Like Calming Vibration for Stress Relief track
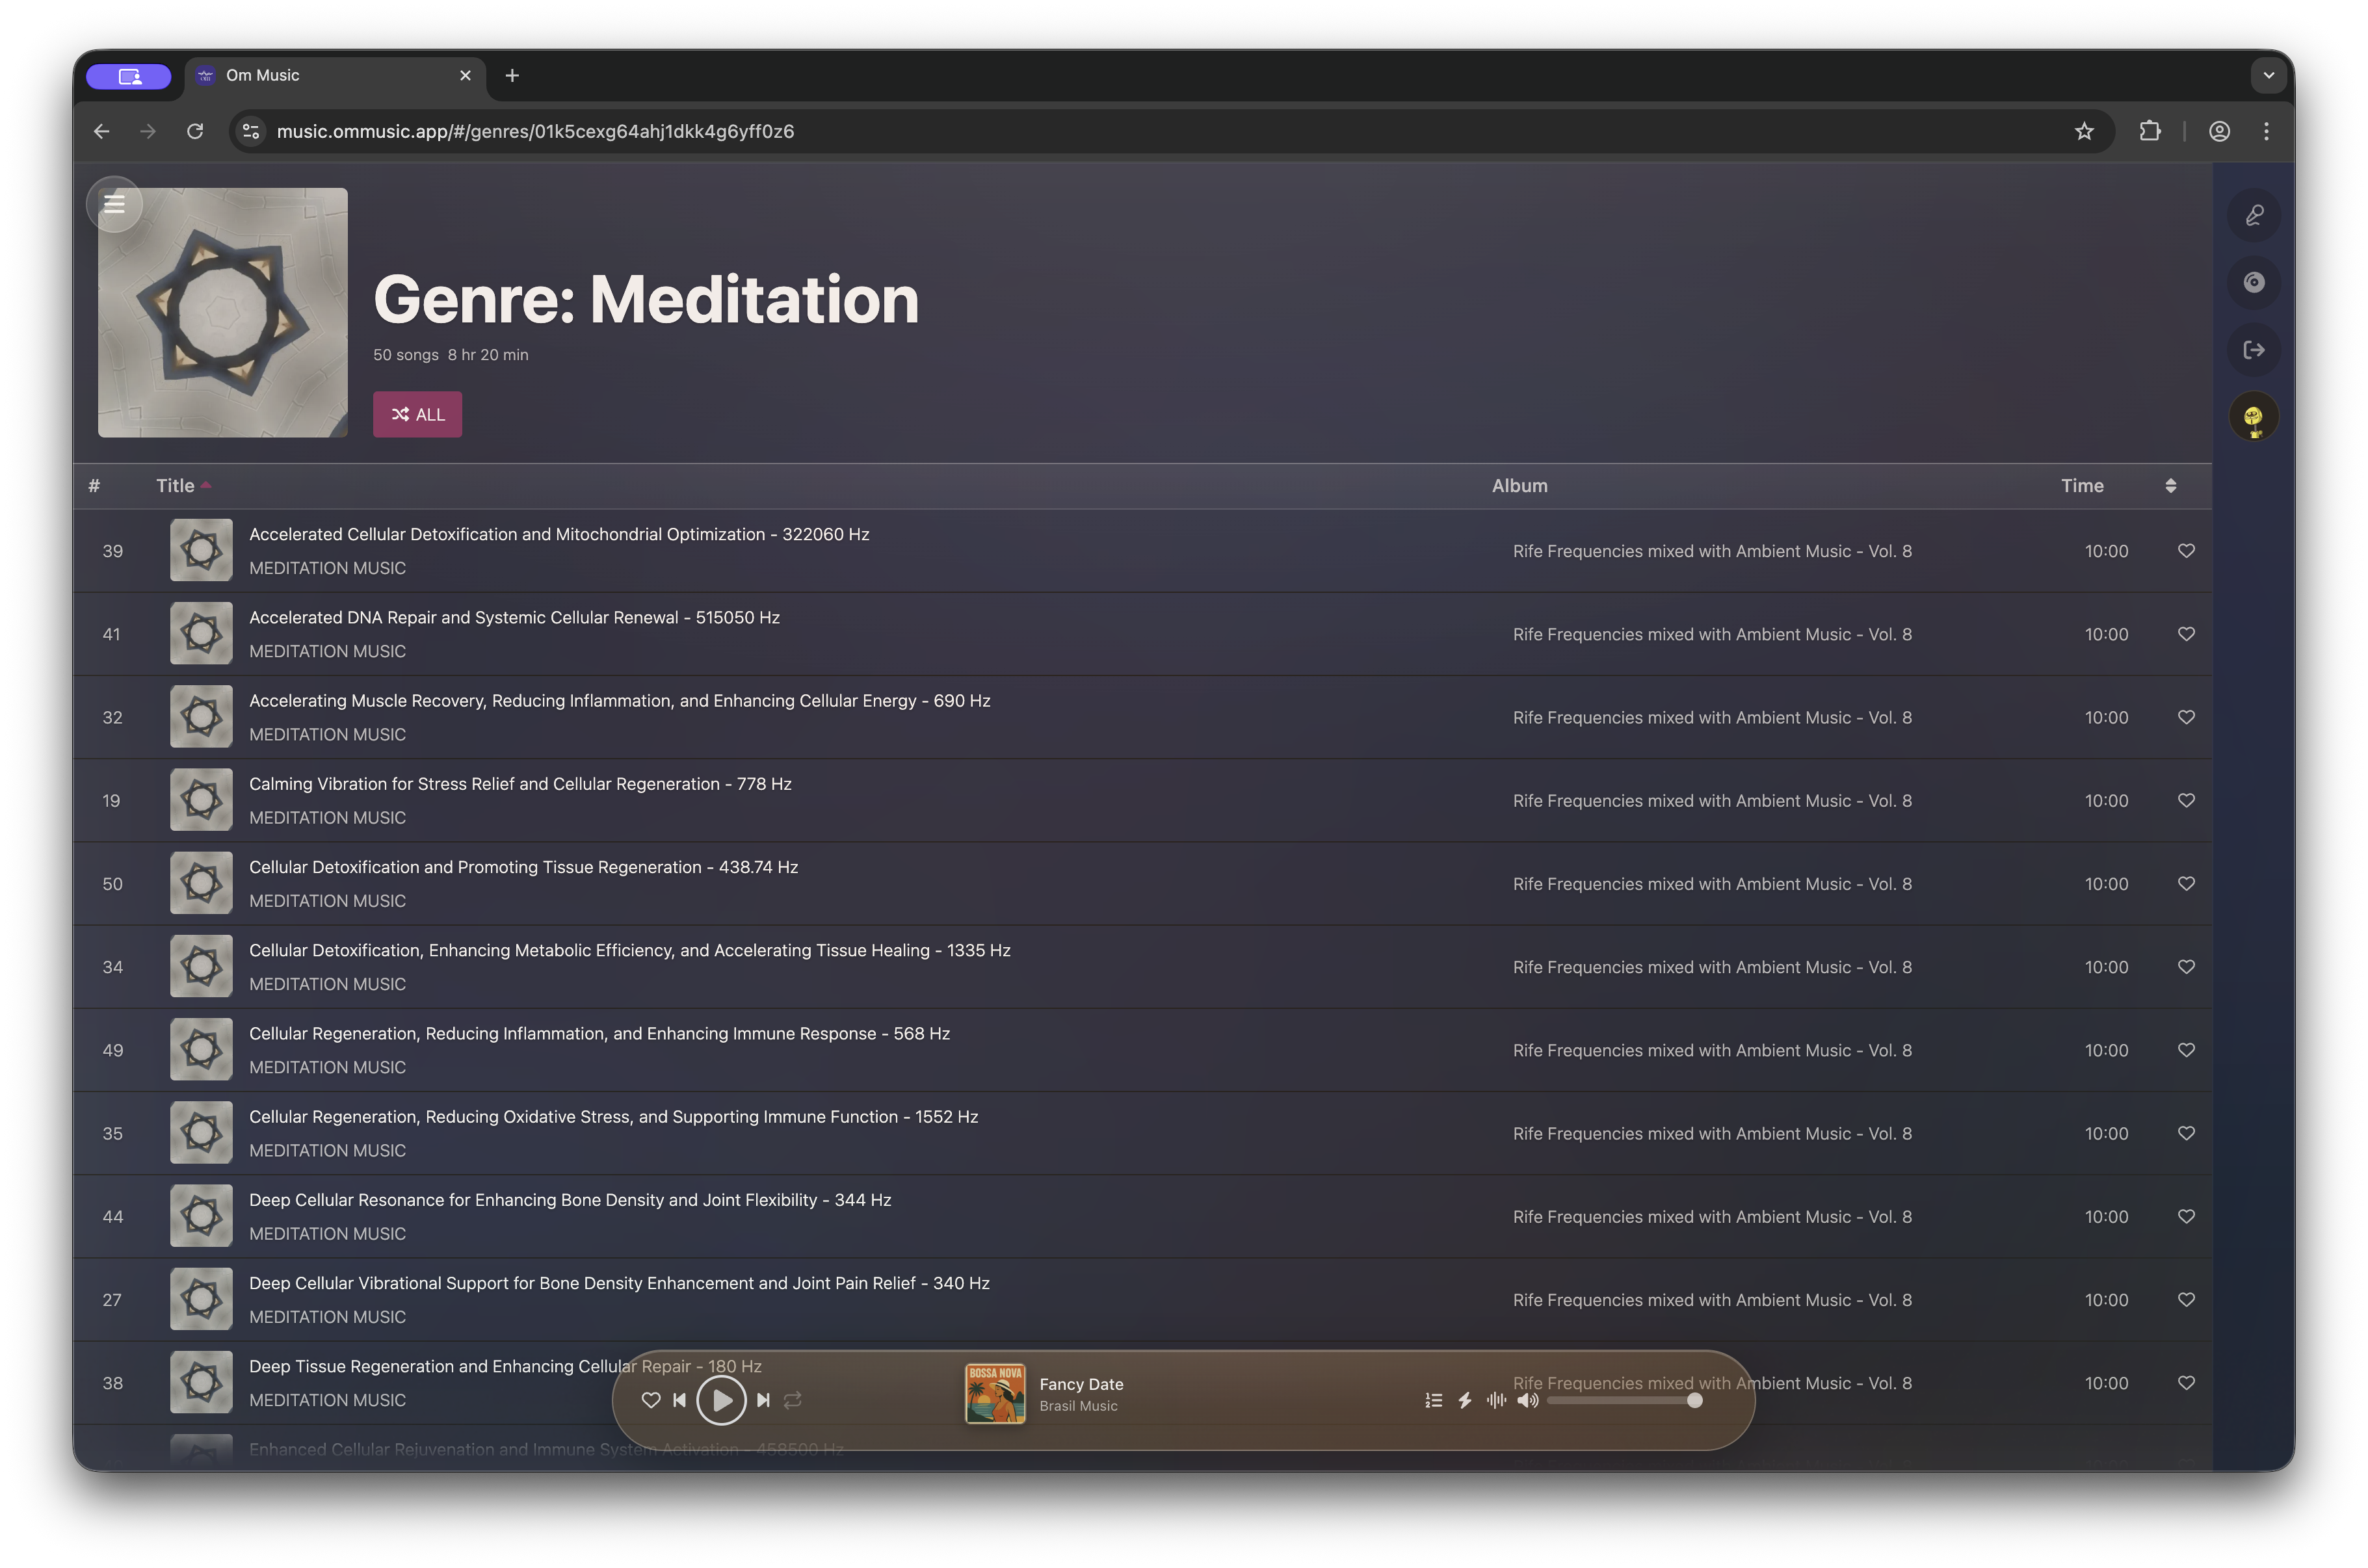The image size is (2368, 1568). [2186, 800]
